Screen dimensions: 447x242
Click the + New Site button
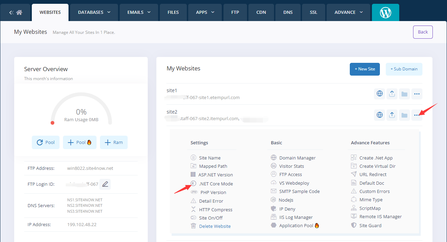point(365,69)
